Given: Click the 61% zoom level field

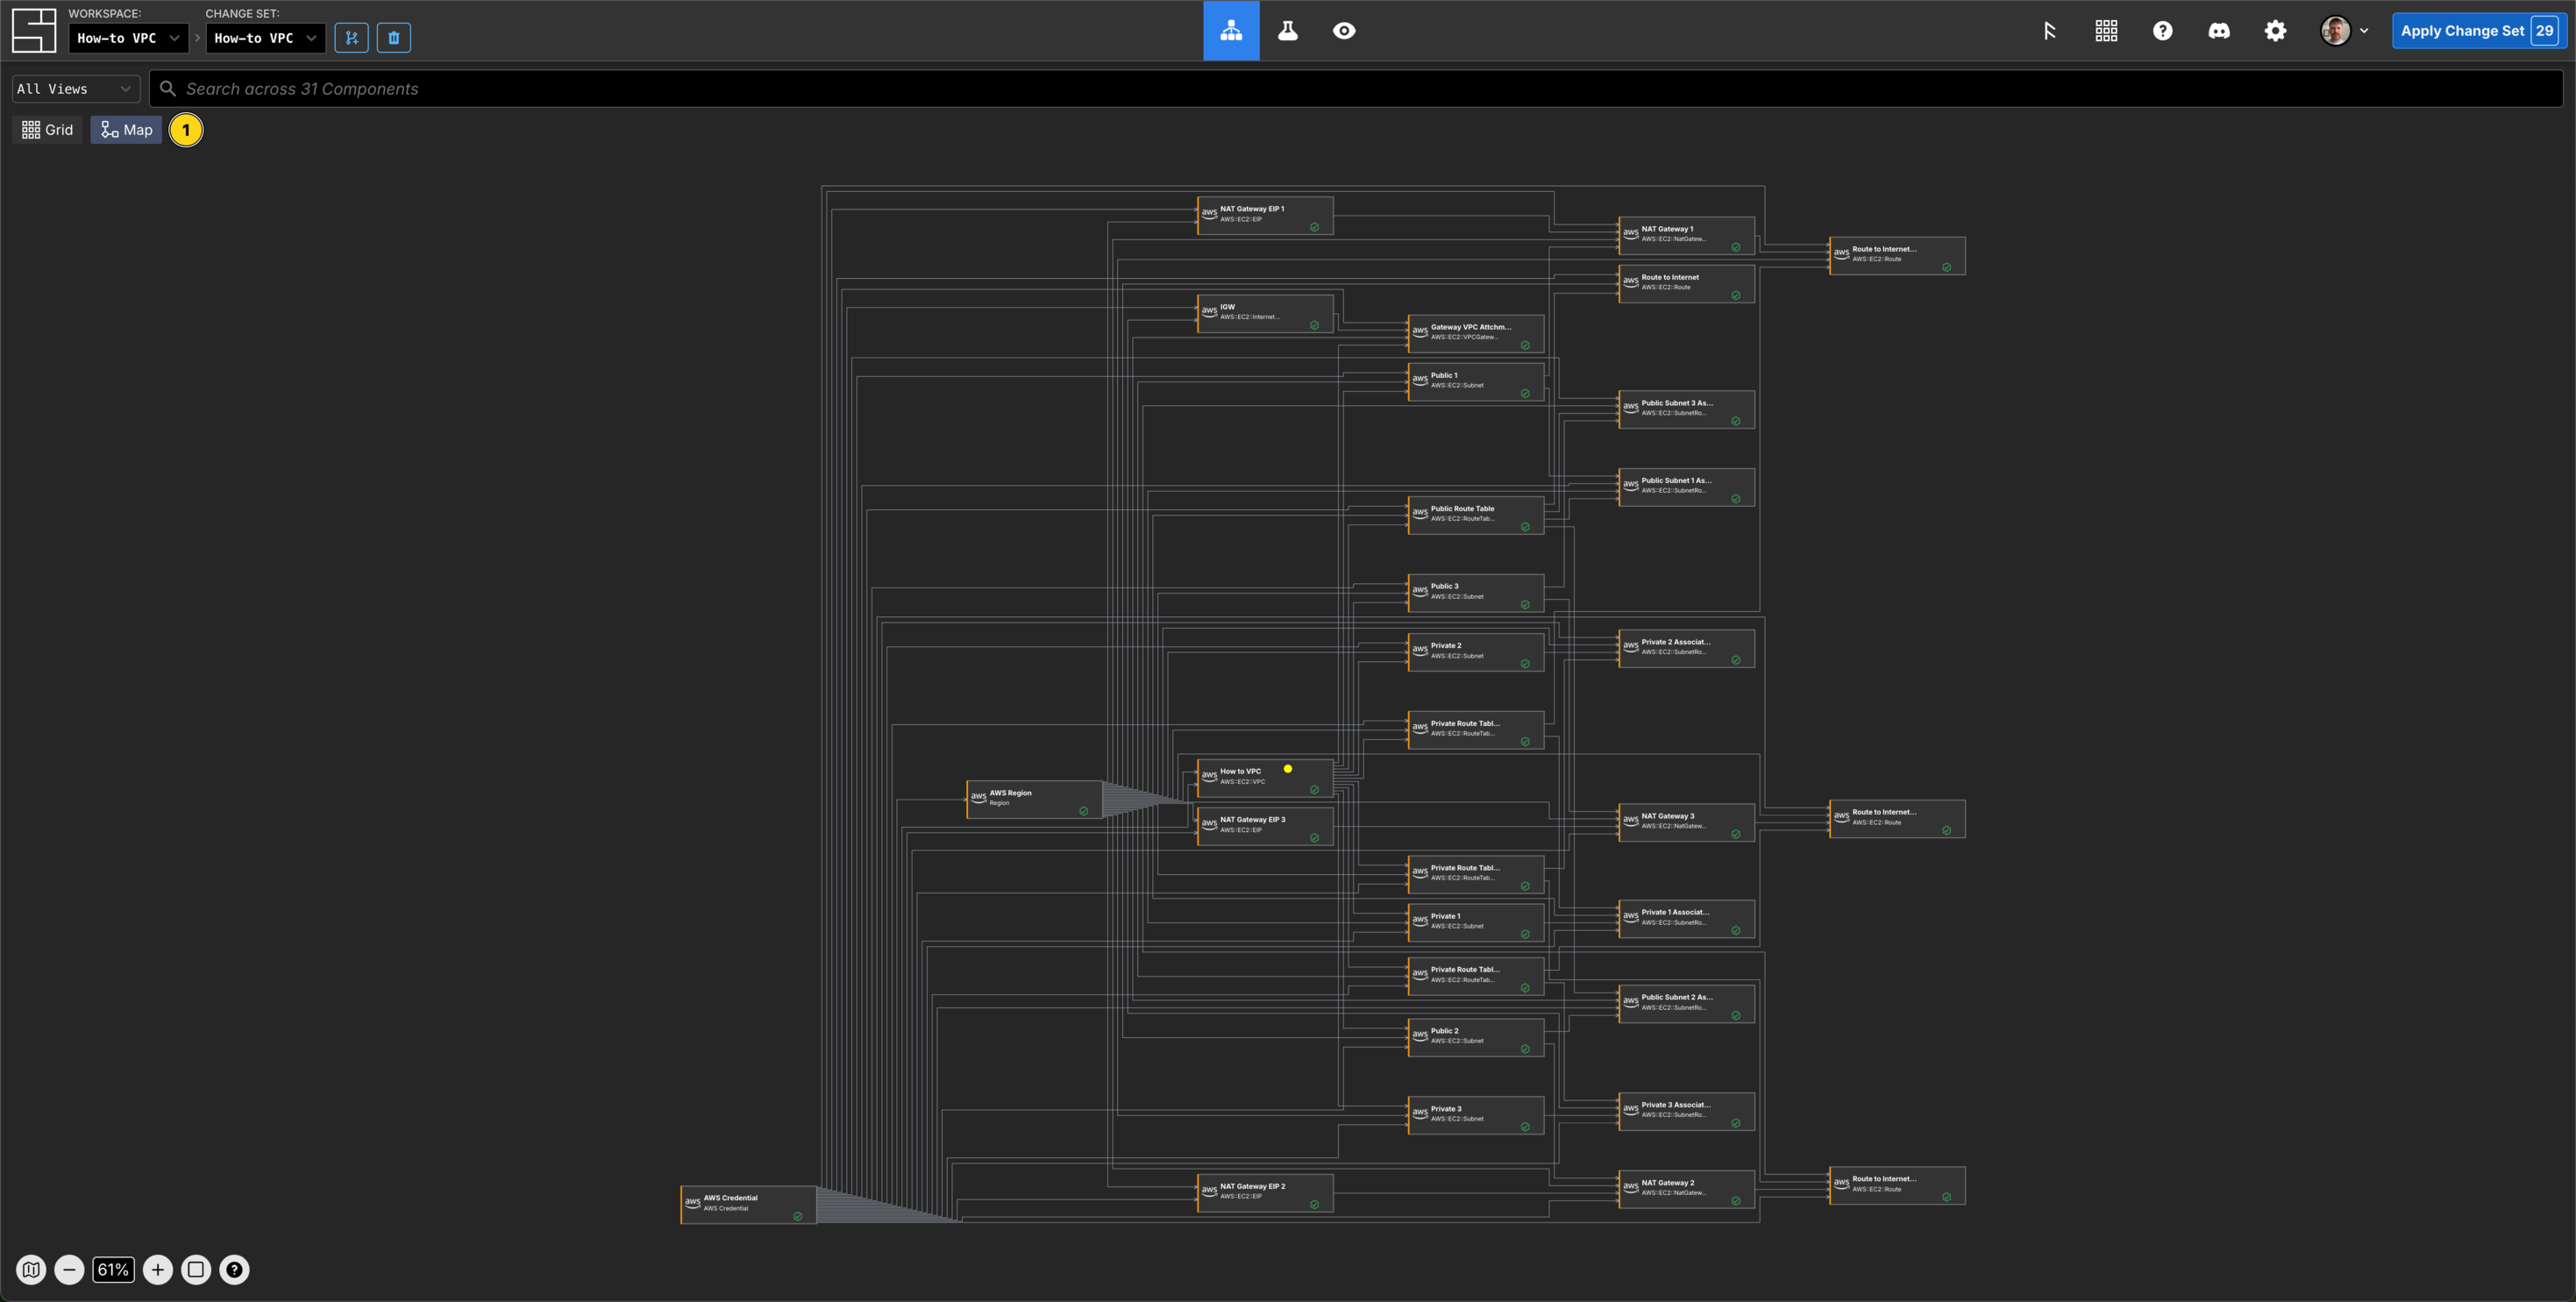Looking at the screenshot, I should click(113, 1270).
